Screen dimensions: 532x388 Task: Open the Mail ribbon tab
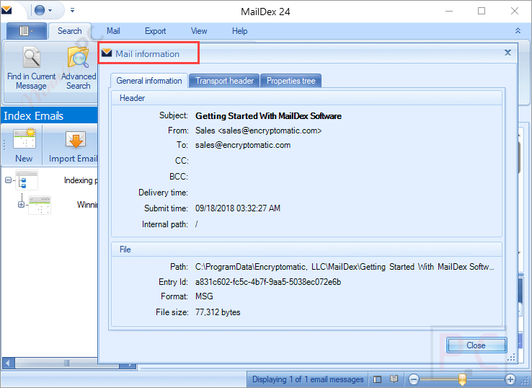(113, 31)
